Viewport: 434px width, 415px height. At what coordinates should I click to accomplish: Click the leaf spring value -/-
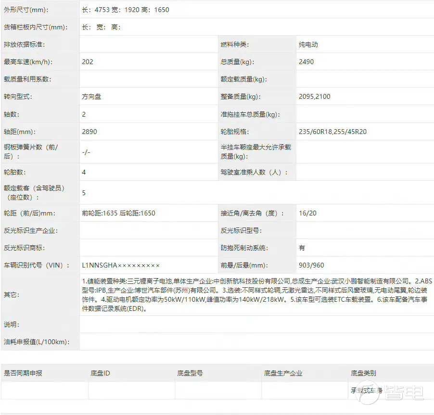pyautogui.click(x=86, y=152)
